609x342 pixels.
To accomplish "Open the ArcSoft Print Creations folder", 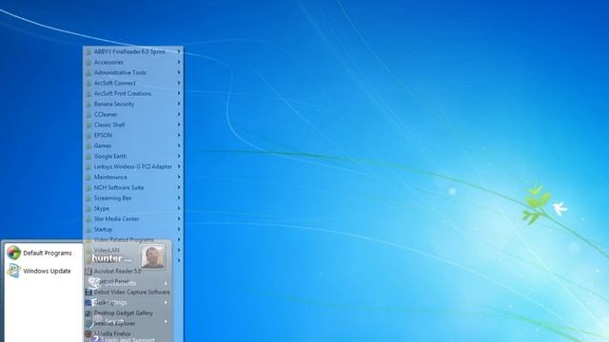I will [x=133, y=93].
